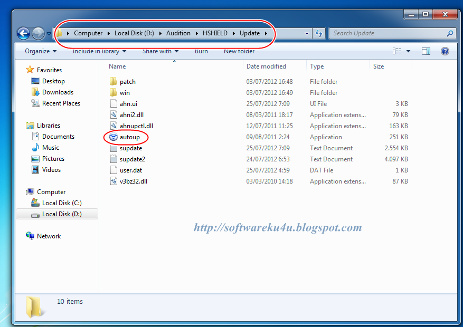Image resolution: width=463 pixels, height=327 pixels.
Task: Click 03/07/2012 16:48 date of patch
Action: (x=269, y=82)
